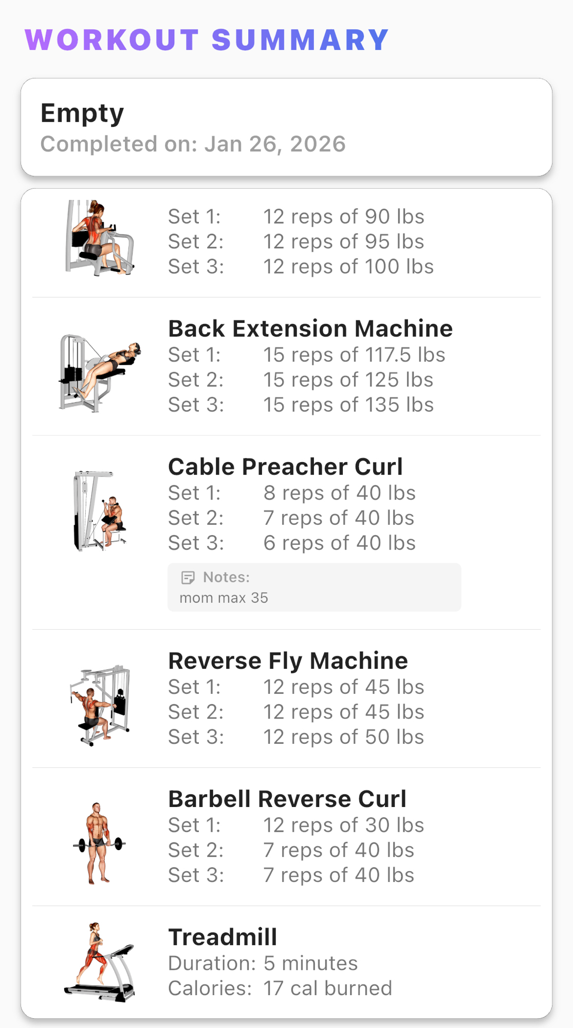Image resolution: width=573 pixels, height=1028 pixels.
Task: Tap the Workout Summary heading
Action: click(x=207, y=40)
